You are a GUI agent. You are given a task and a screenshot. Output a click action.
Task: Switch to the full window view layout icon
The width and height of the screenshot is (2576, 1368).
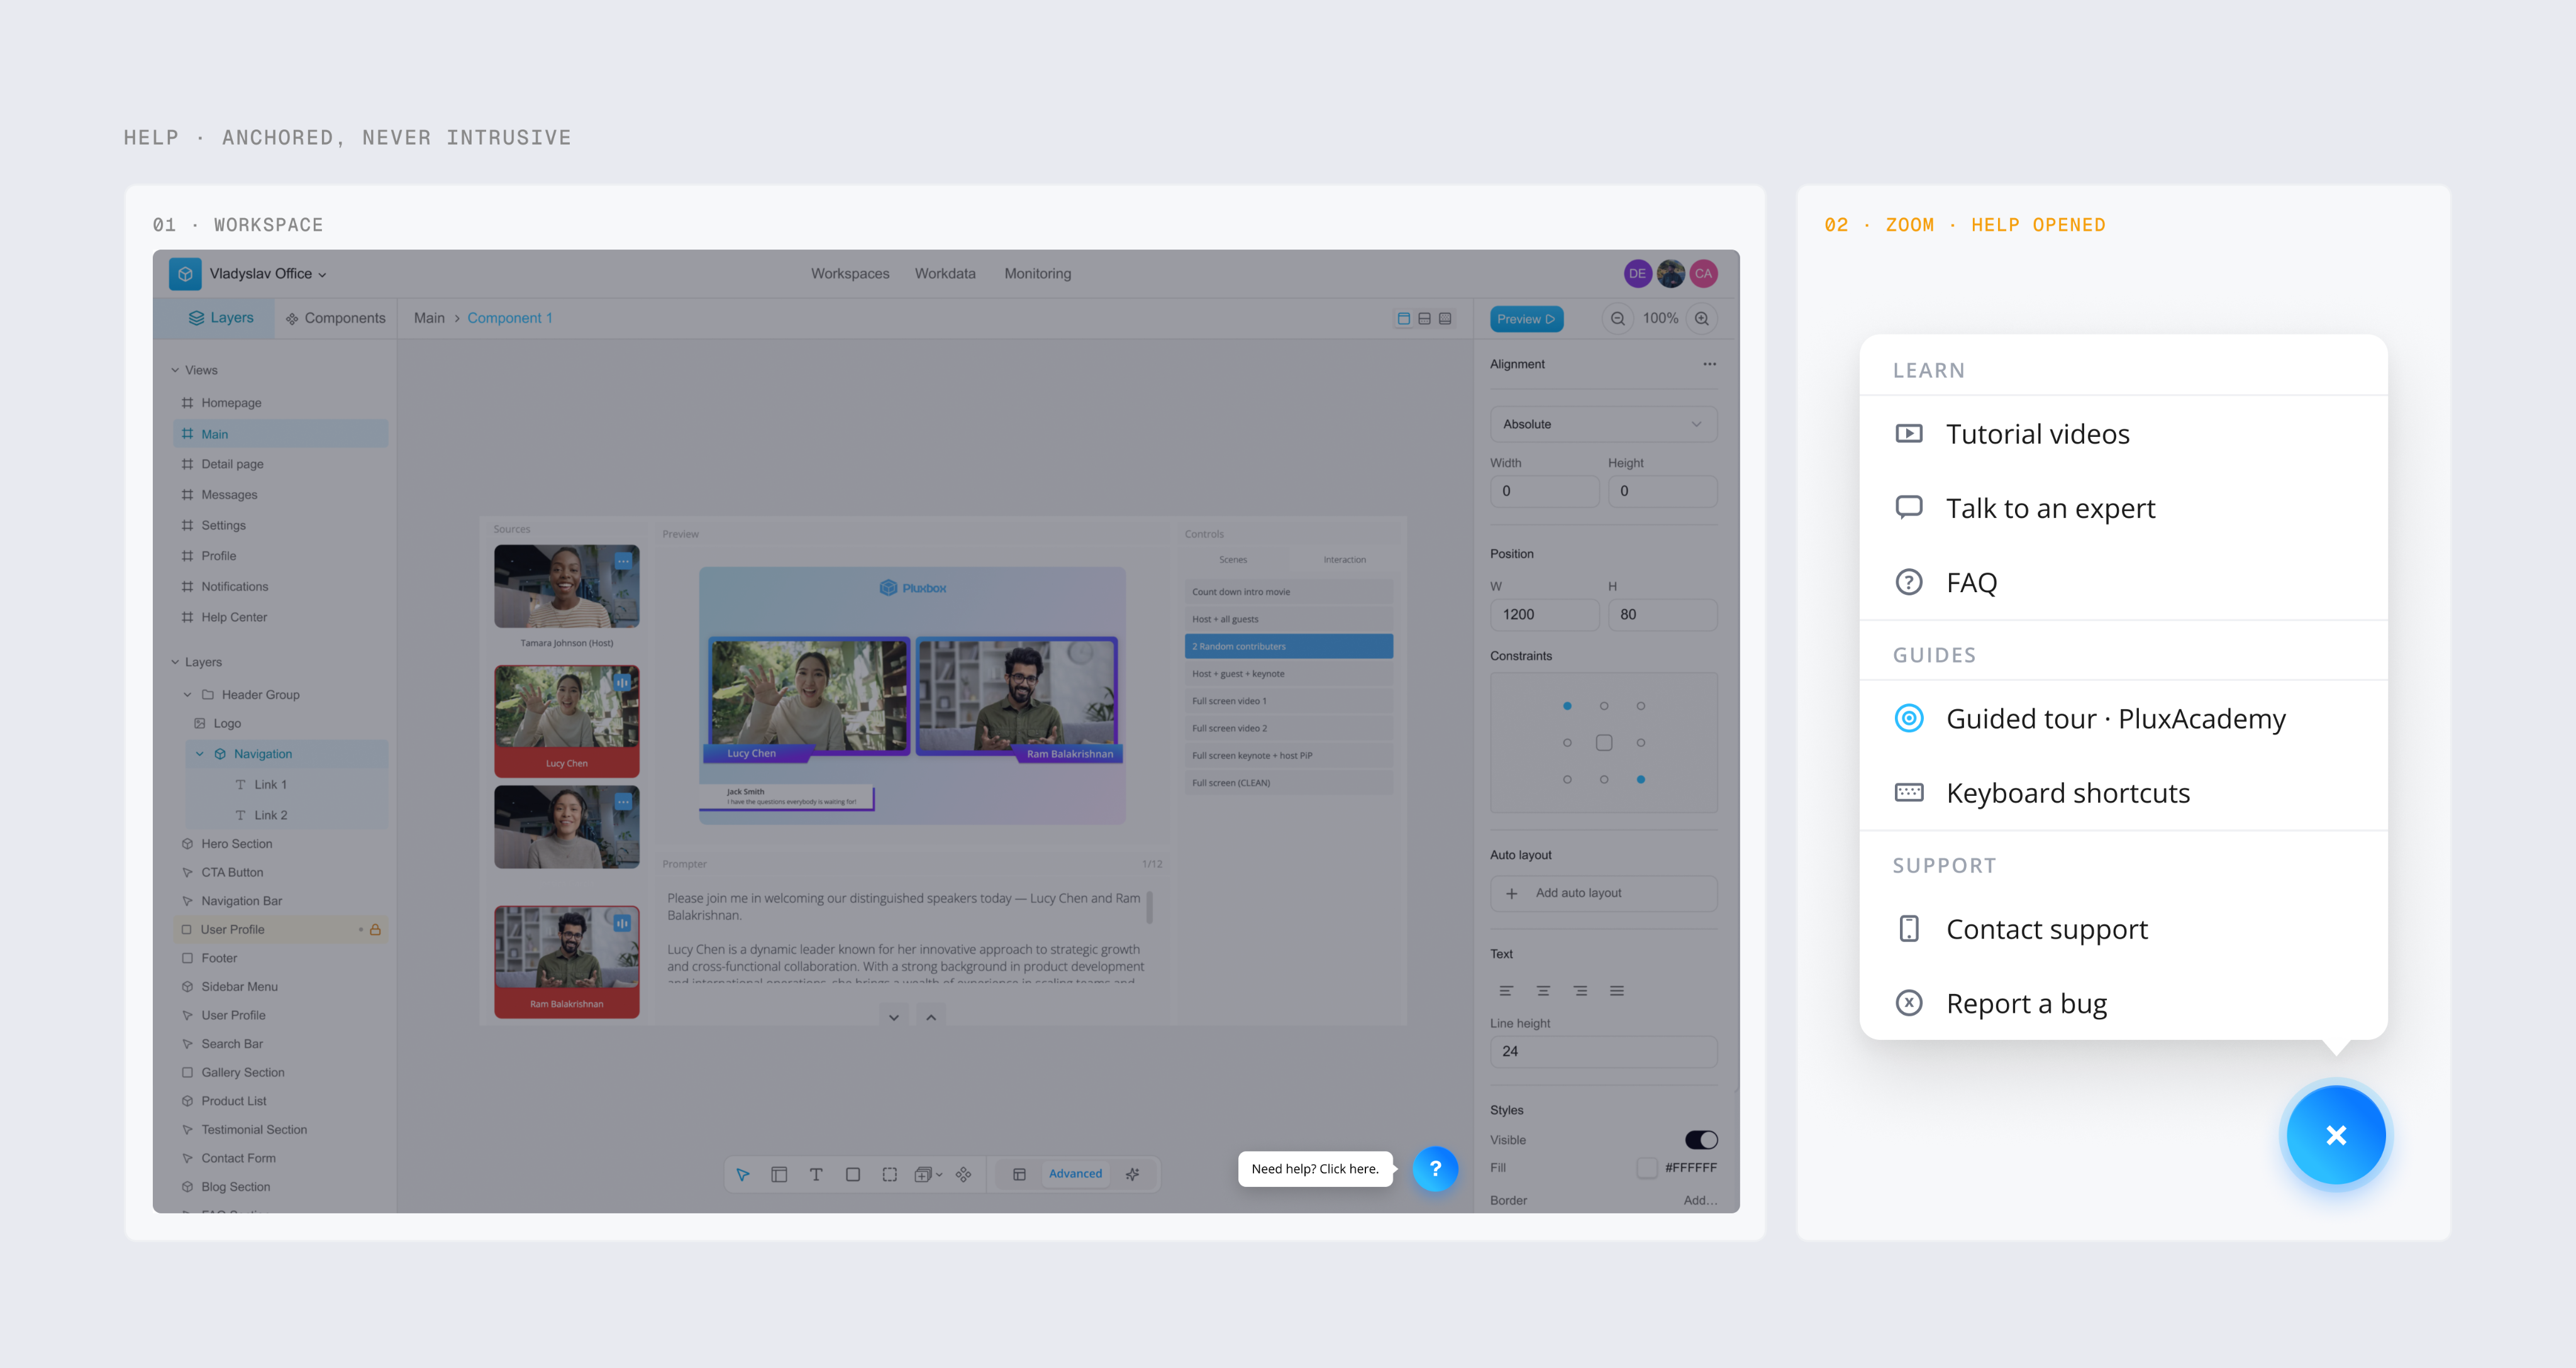coord(1403,319)
